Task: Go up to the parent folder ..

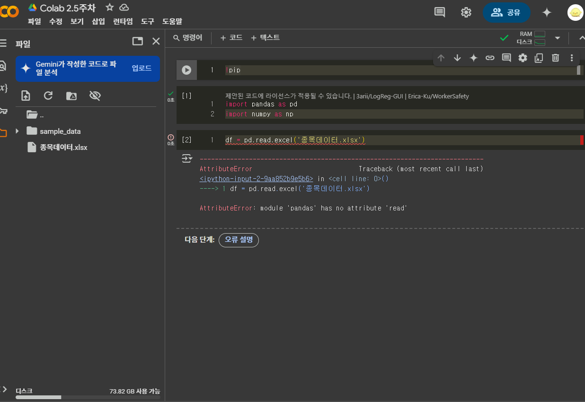Action: [35, 114]
